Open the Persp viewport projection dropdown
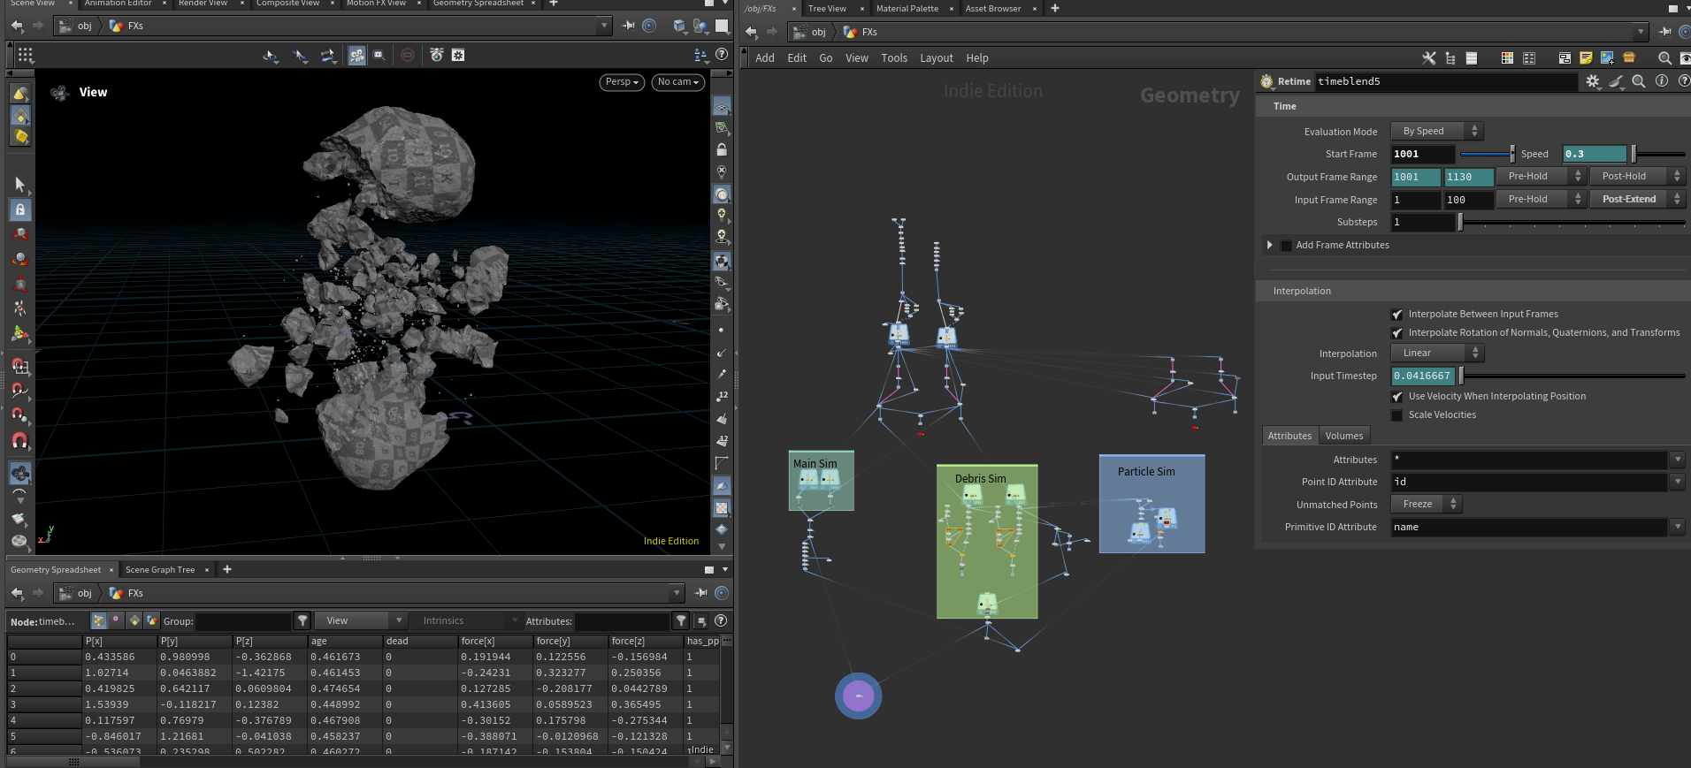This screenshot has height=768, width=1691. coord(622,82)
